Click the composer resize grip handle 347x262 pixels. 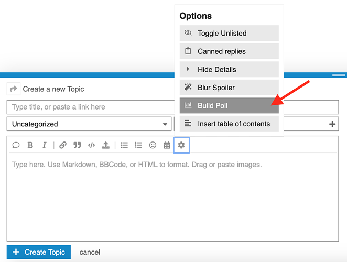[x=339, y=75]
